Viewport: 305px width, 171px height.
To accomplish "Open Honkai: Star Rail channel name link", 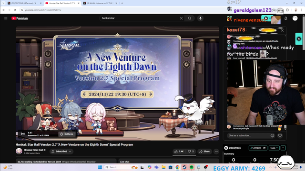I will (33, 150).
